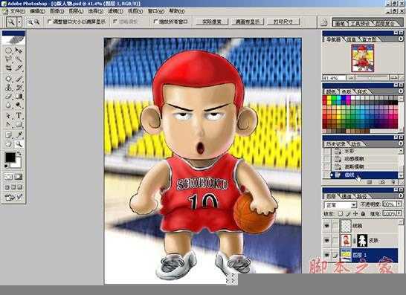The image size is (406, 295).
Task: Select the Blur tool
Action: pyautogui.click(x=8, y=105)
